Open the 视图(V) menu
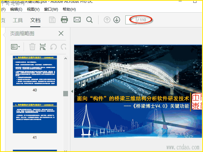The height and width of the screenshot is (152, 203). point(33,9)
